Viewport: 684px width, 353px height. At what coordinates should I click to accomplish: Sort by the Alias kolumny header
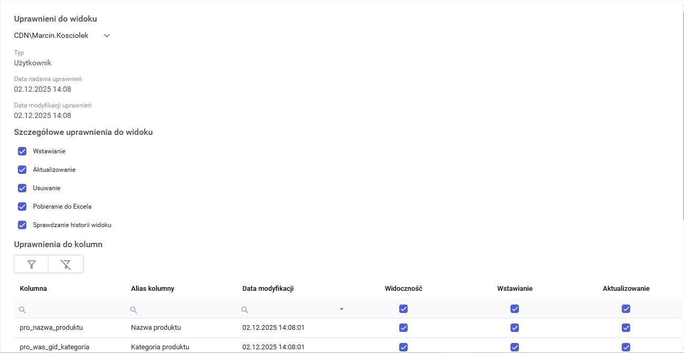click(152, 289)
